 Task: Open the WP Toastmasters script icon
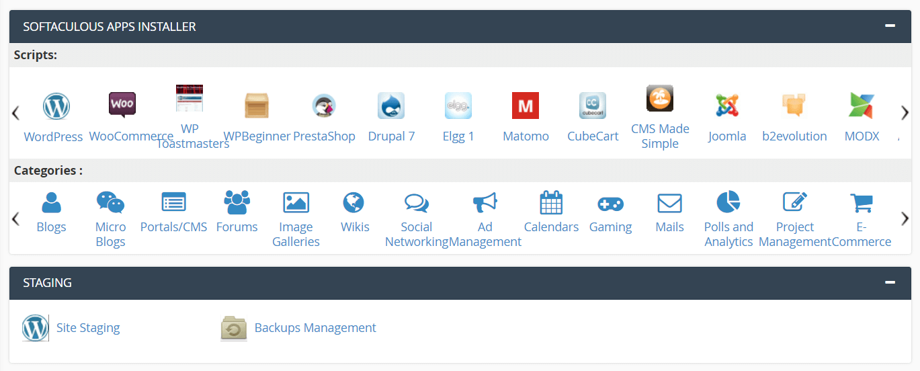pyautogui.click(x=190, y=98)
